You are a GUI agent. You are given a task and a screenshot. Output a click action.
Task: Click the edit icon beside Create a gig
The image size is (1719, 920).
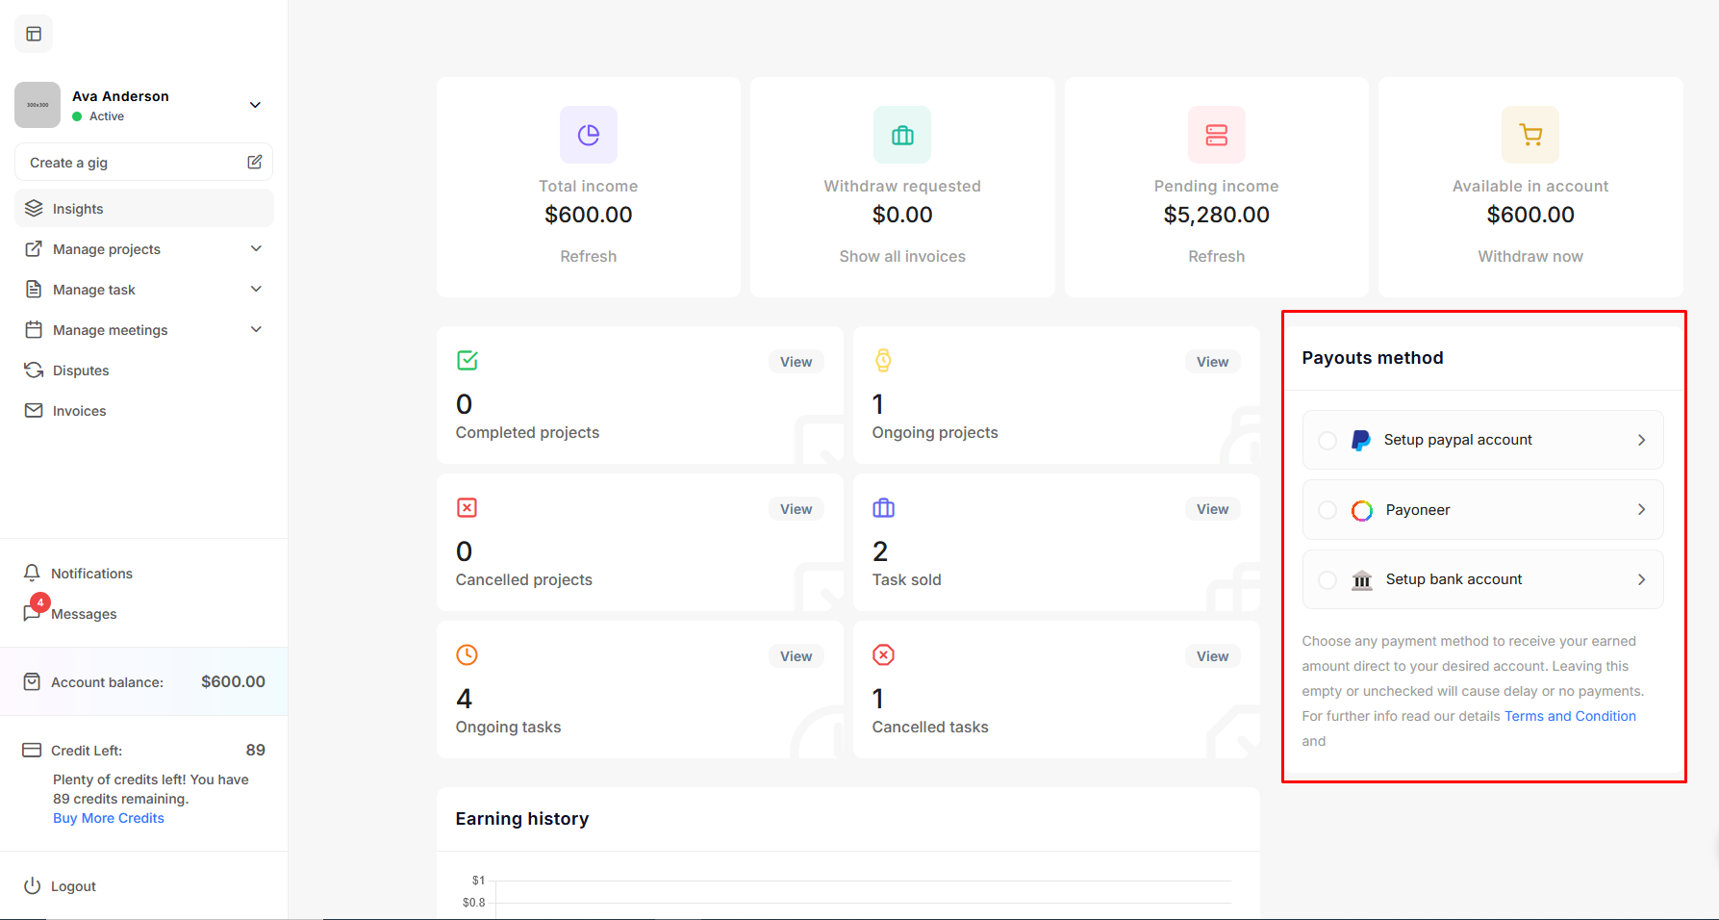point(255,162)
